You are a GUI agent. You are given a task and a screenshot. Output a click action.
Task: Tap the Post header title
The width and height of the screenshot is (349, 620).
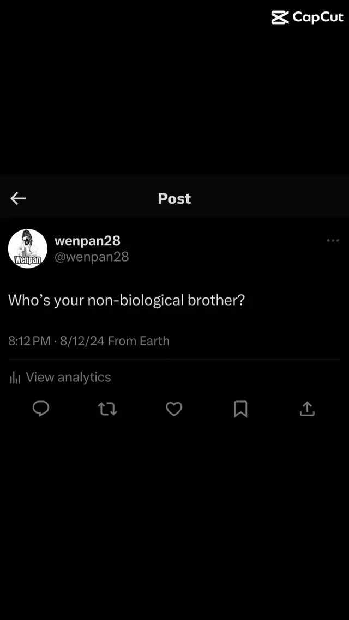point(174,199)
